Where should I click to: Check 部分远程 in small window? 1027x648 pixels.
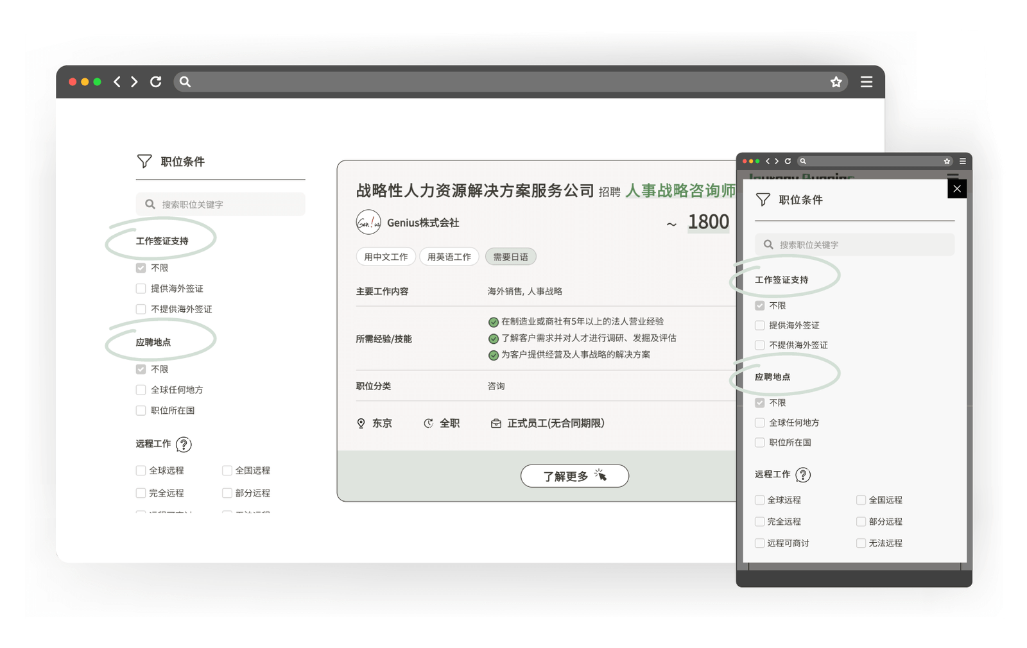861,522
